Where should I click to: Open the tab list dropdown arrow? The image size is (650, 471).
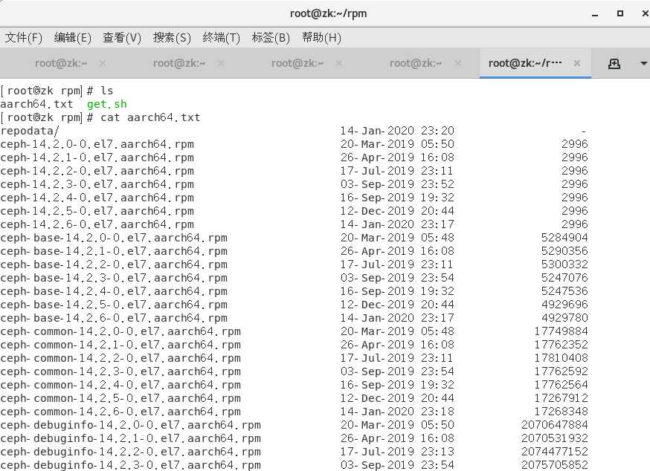[644, 63]
